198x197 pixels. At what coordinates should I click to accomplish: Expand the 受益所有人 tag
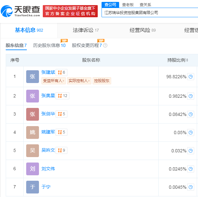pyautogui.click(x=54, y=81)
